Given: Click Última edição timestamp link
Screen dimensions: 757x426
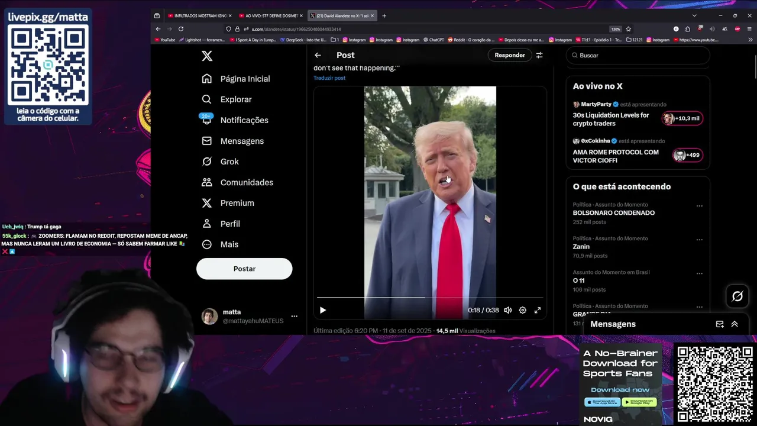Looking at the screenshot, I should (373, 331).
